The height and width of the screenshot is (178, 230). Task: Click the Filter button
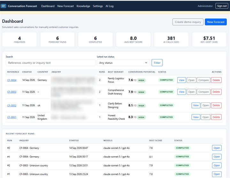(157, 63)
